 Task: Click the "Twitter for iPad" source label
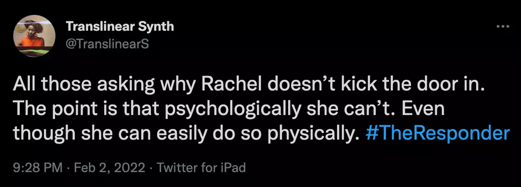click(x=202, y=168)
